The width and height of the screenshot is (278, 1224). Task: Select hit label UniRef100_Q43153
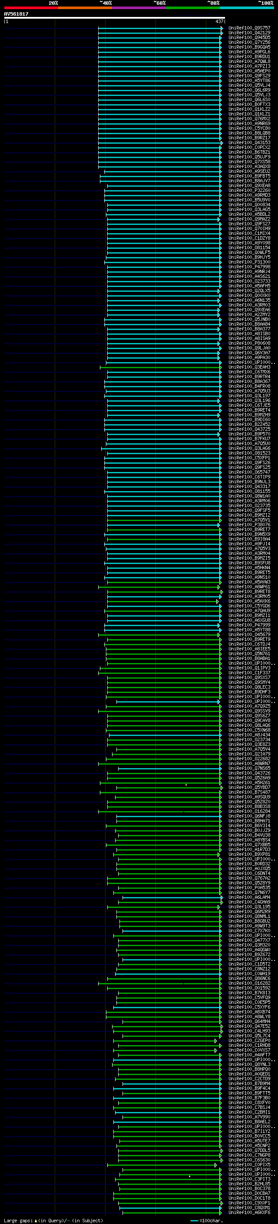[249, 142]
